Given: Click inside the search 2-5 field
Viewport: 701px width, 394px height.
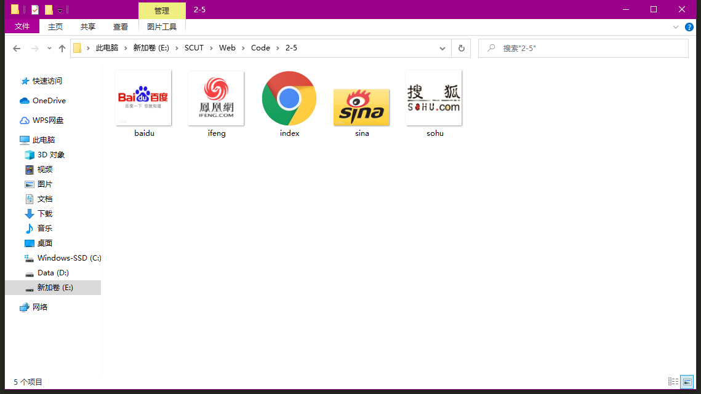Looking at the screenshot, I should point(583,48).
